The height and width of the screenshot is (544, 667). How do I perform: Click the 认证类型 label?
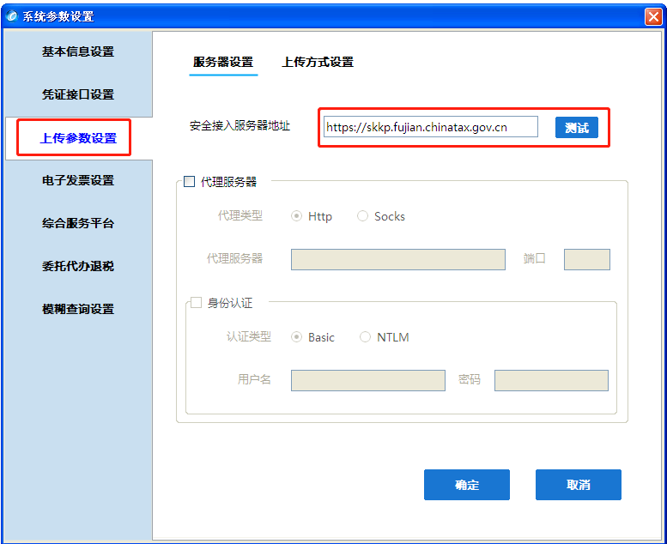(x=249, y=337)
